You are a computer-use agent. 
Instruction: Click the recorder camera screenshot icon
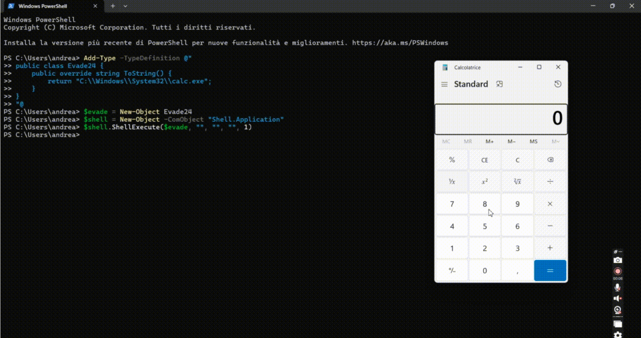click(617, 260)
